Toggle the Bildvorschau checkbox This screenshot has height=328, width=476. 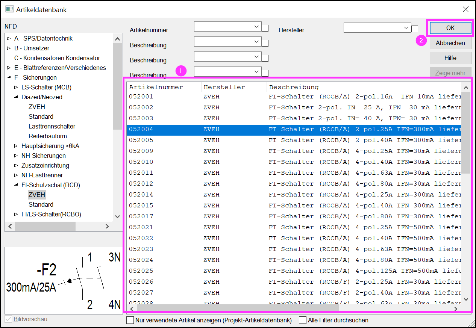pos(8,319)
